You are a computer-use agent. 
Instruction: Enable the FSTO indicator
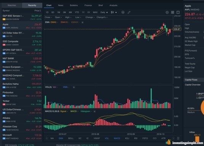(145, 138)
